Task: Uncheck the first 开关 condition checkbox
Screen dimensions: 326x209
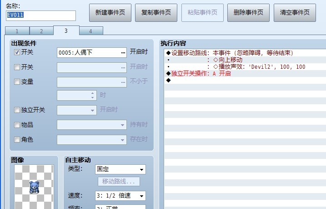Action: tap(17, 52)
